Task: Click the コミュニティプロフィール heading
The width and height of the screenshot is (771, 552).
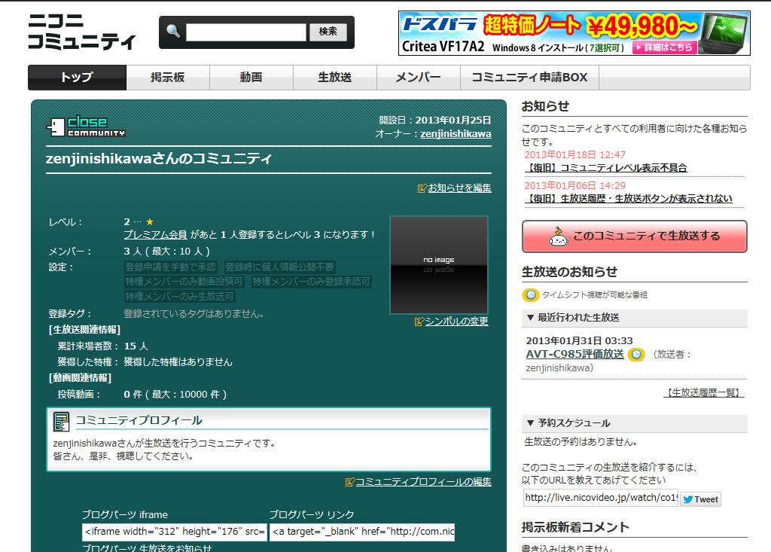Action: (139, 421)
